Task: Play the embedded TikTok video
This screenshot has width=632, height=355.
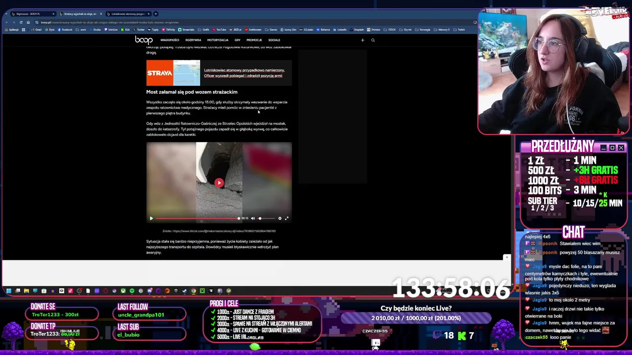Action: coord(219,183)
